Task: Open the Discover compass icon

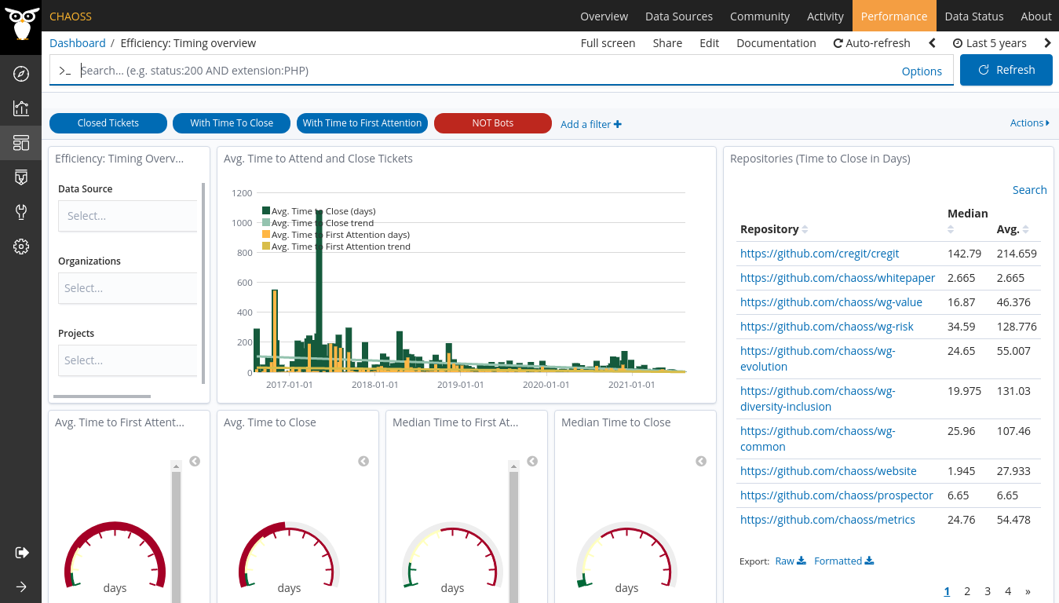Action: [x=21, y=74]
